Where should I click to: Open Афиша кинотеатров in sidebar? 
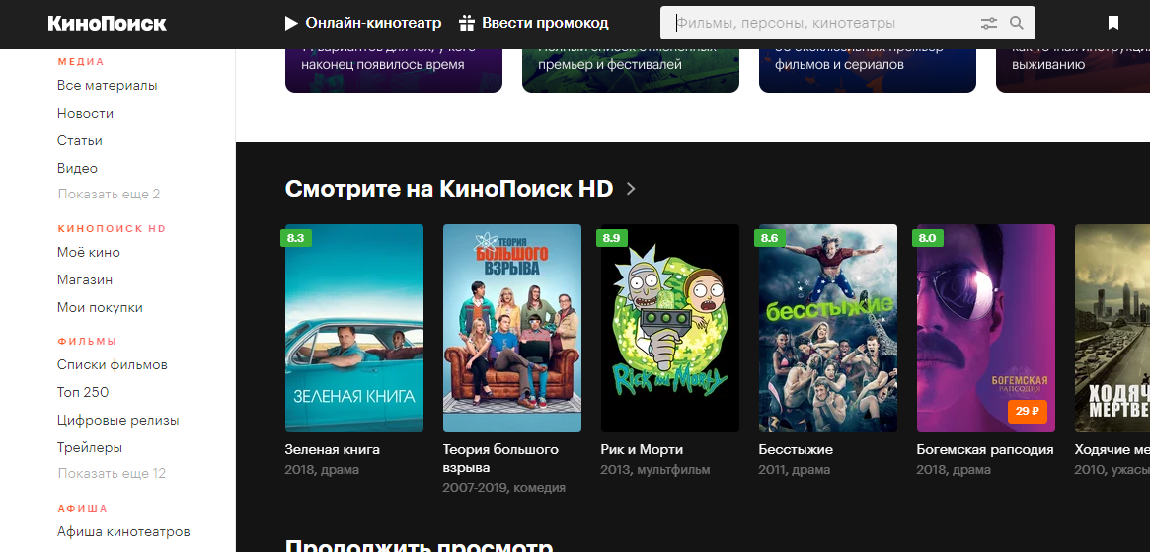(x=124, y=532)
